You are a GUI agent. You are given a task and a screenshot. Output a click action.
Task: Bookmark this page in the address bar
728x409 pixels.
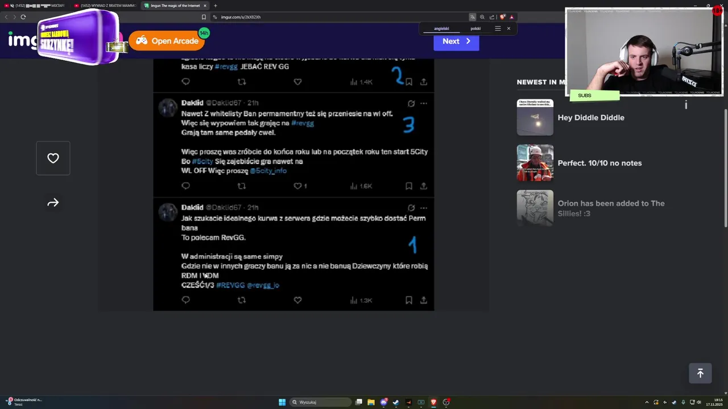coord(204,17)
